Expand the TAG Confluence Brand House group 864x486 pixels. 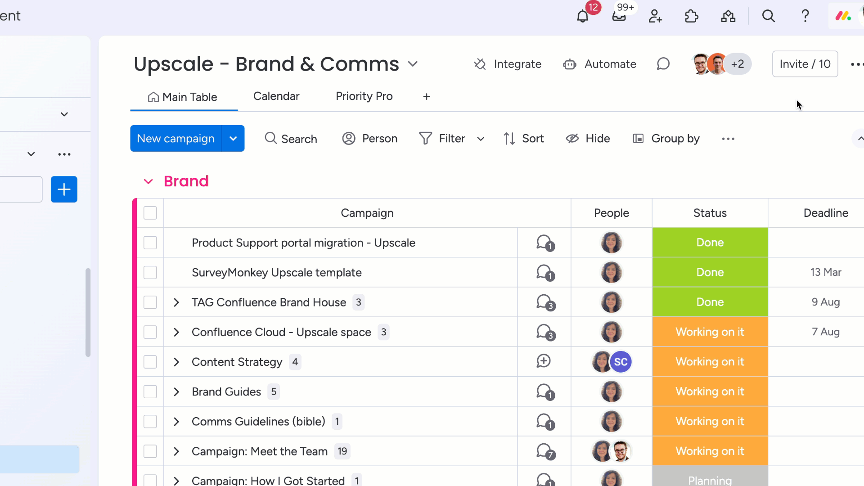[176, 302]
